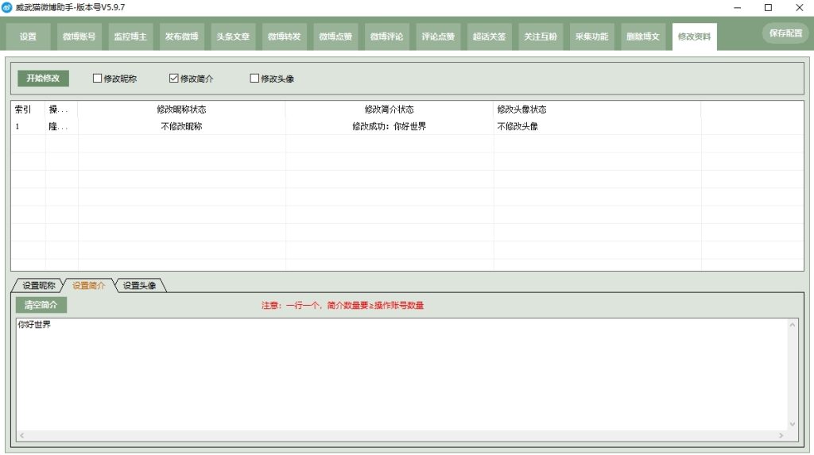Open the 设置头像 sub-tab

[x=139, y=285]
